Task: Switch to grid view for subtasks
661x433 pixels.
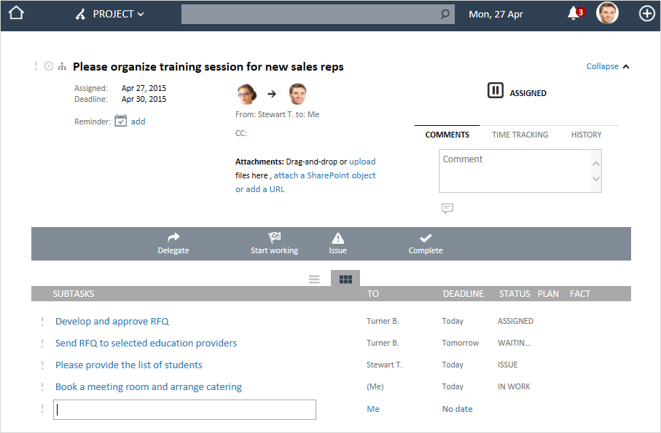Action: [345, 279]
